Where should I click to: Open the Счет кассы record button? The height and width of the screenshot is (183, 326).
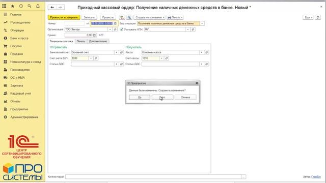tap(167, 58)
